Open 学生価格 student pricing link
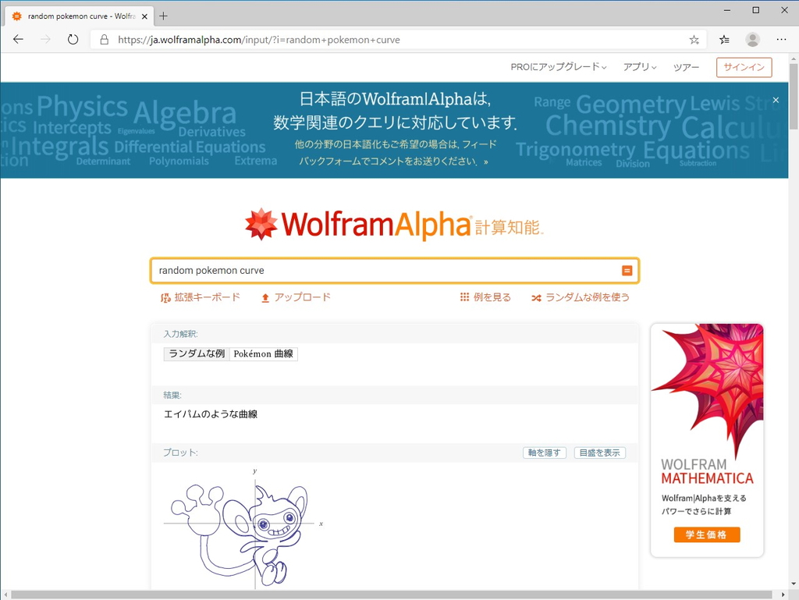799x600 pixels. point(707,534)
